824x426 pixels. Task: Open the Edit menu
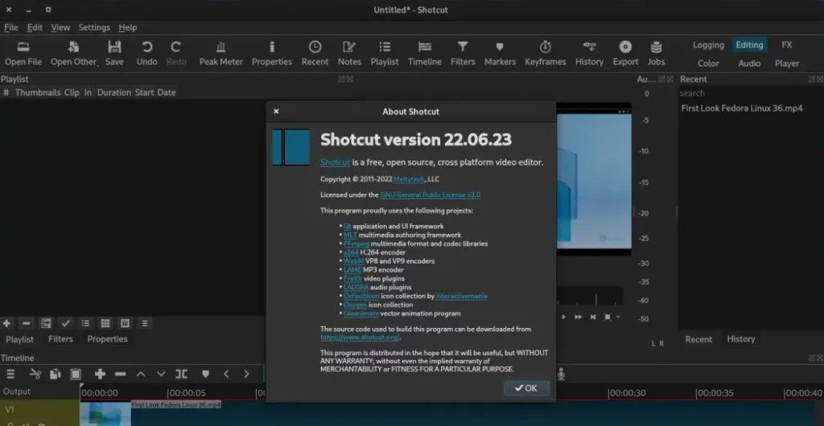[x=35, y=27]
